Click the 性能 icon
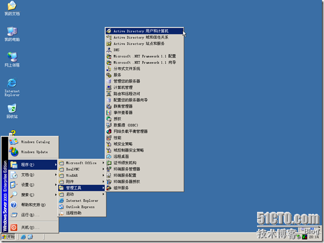 [109, 138]
